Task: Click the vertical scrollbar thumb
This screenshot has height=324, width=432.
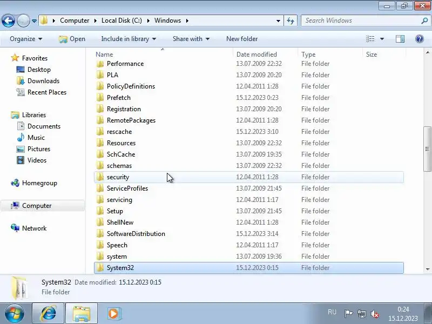Action: (427, 149)
